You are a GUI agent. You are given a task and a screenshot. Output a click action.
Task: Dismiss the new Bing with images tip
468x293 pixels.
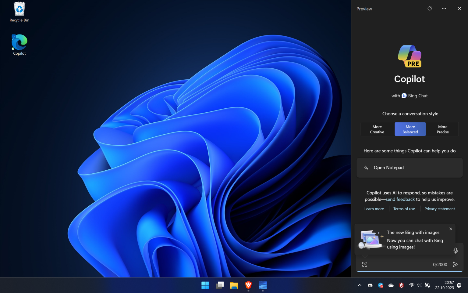tap(451, 229)
